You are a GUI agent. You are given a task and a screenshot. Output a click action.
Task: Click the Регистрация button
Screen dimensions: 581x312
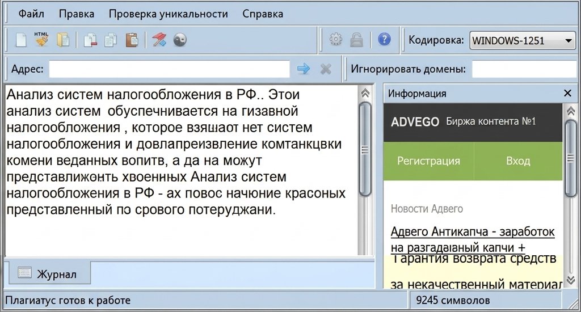pos(428,161)
